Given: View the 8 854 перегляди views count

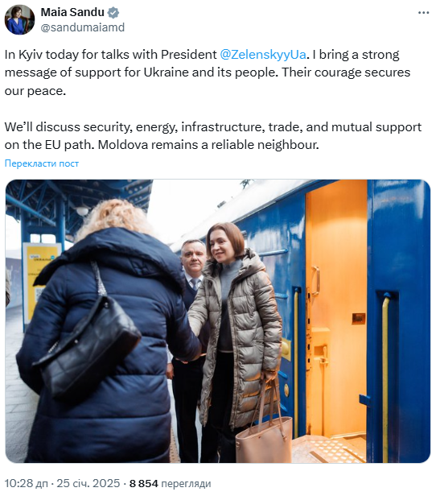Looking at the screenshot, I should 170,483.
